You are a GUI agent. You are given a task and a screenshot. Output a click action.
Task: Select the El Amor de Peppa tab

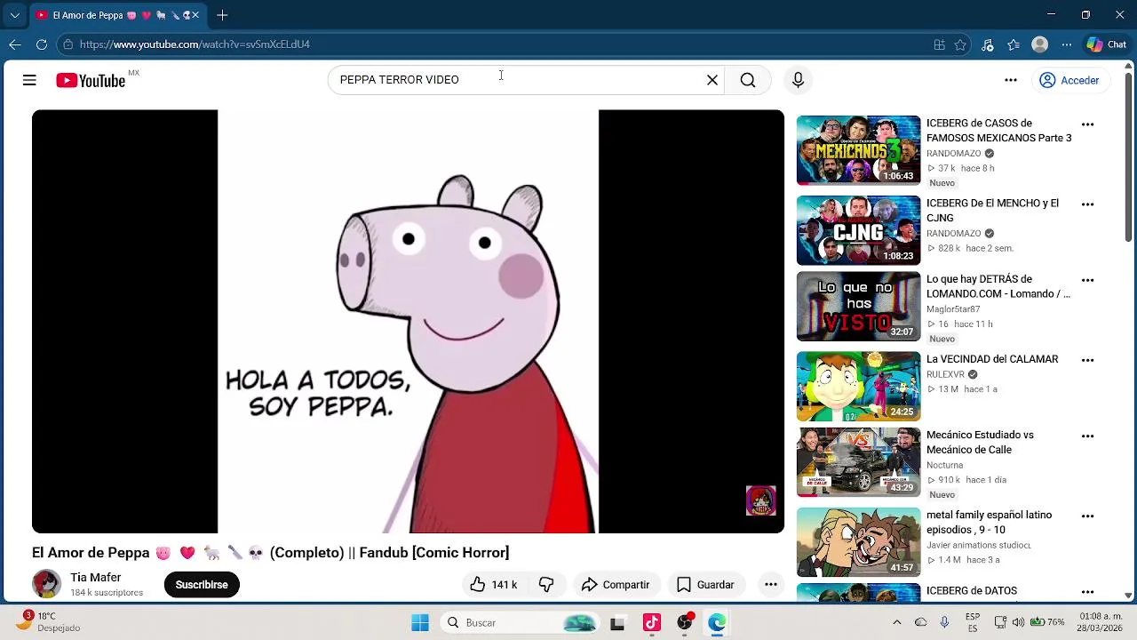coord(117,15)
